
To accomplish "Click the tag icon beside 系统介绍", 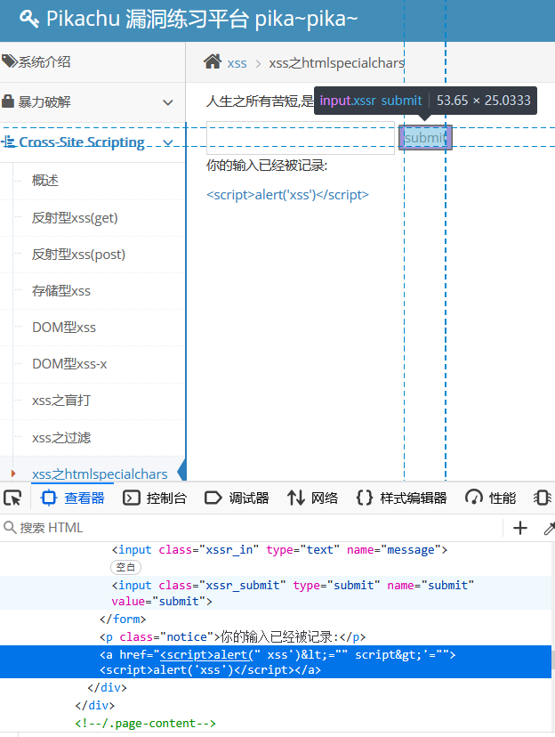I will pos(10,61).
